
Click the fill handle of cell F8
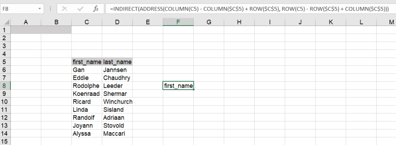pos(193,89)
